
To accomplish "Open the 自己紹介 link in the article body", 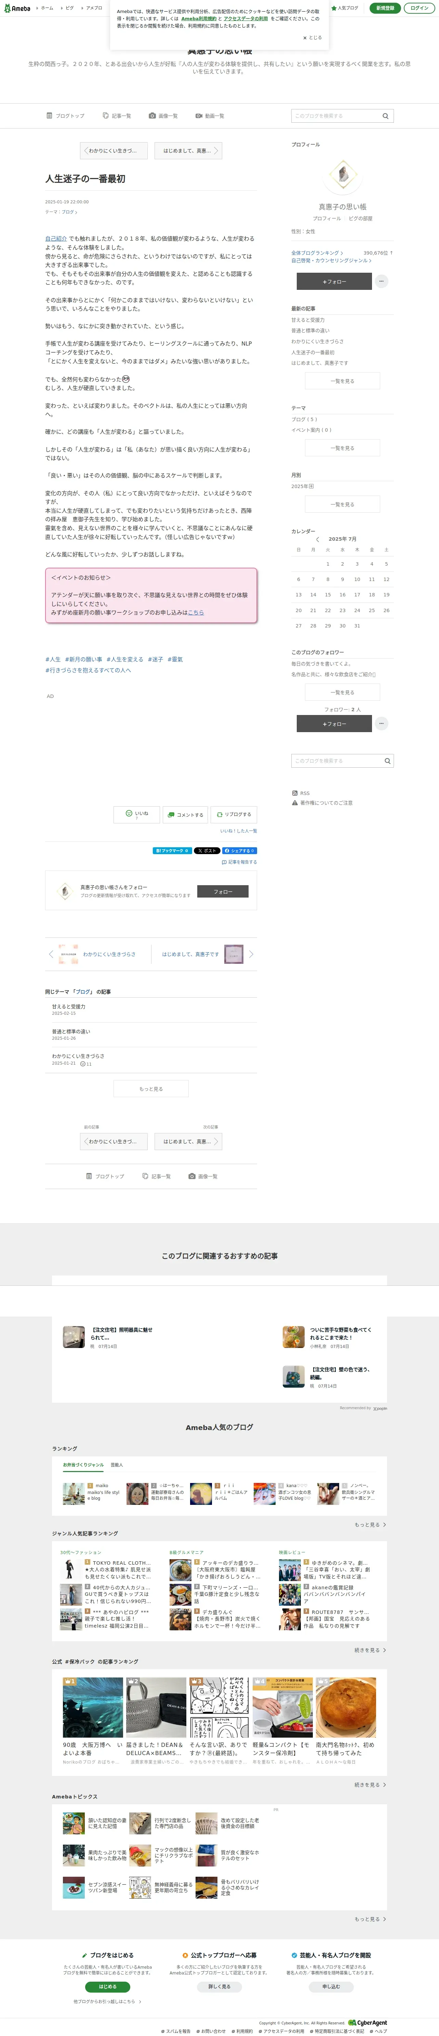I will click(x=55, y=238).
